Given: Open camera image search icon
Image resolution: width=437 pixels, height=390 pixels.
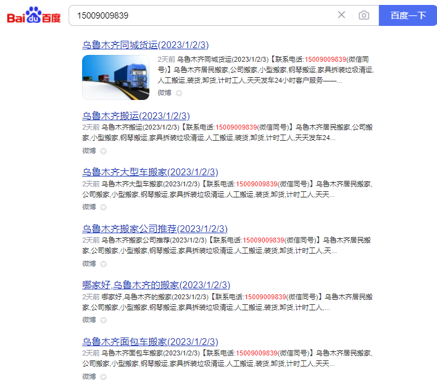Looking at the screenshot, I should [364, 15].
